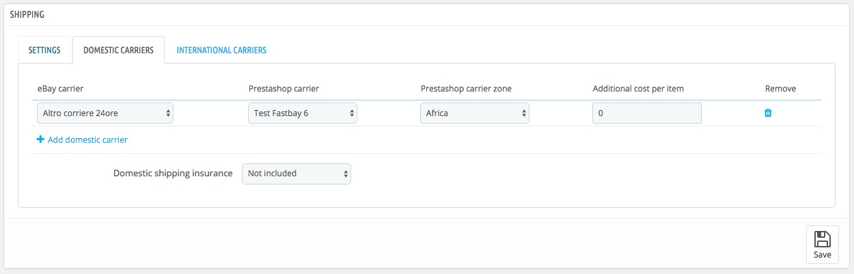Open the International Carriers tab
The width and height of the screenshot is (854, 274).
click(x=221, y=50)
